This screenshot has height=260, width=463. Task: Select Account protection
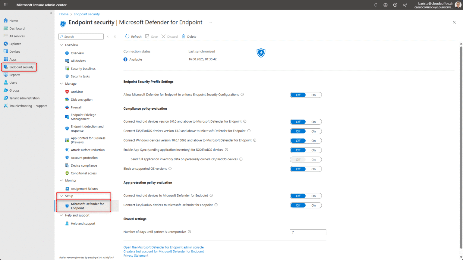[x=84, y=158]
